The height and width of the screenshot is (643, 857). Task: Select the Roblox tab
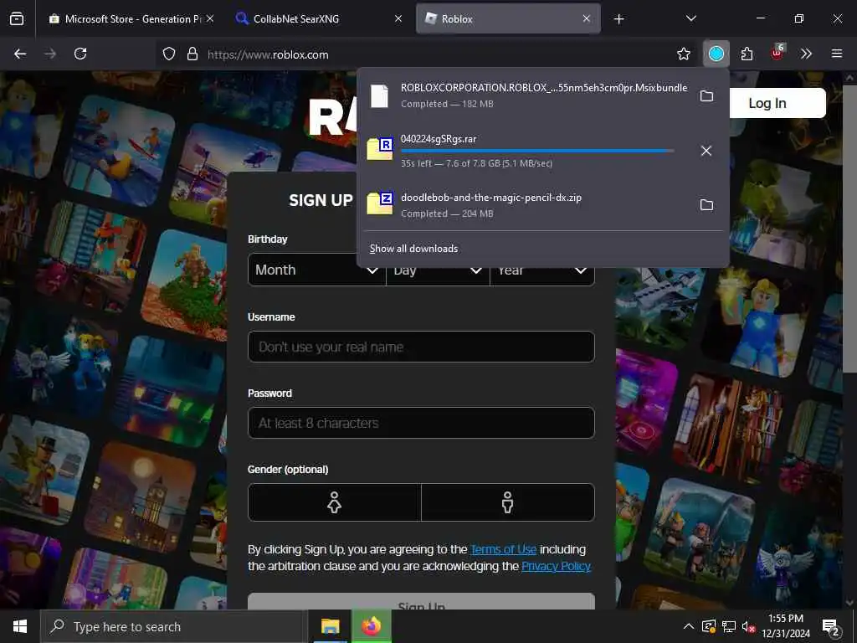click(x=508, y=18)
